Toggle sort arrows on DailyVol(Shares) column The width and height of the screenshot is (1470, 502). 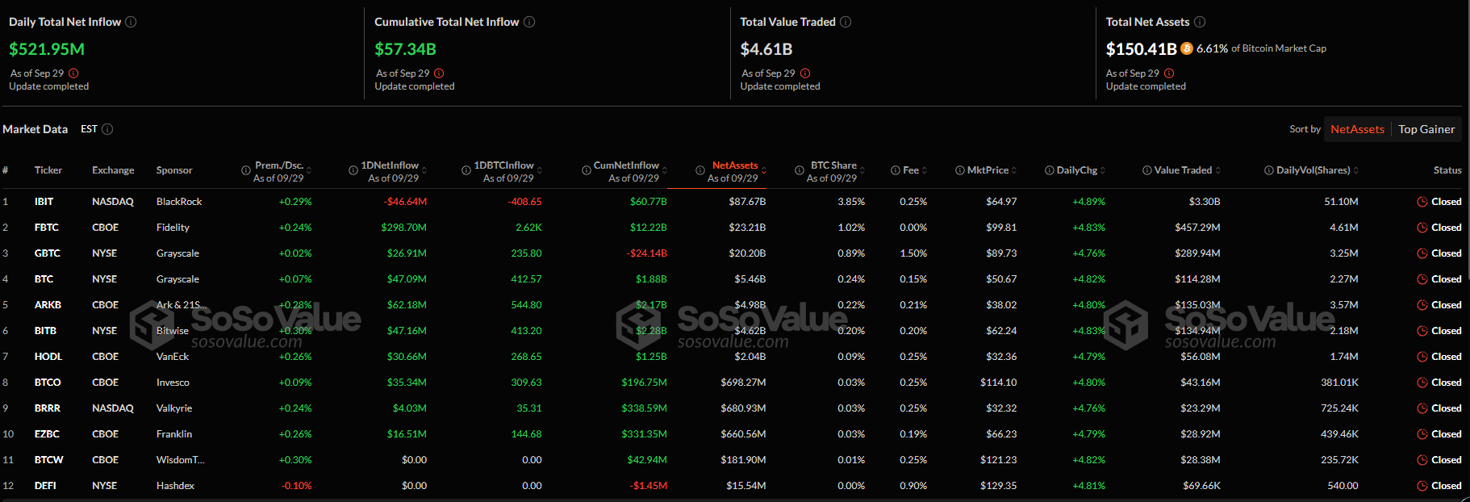click(1356, 170)
